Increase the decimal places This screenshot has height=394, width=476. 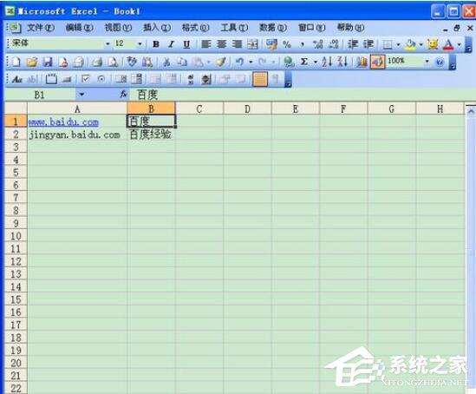[x=318, y=44]
